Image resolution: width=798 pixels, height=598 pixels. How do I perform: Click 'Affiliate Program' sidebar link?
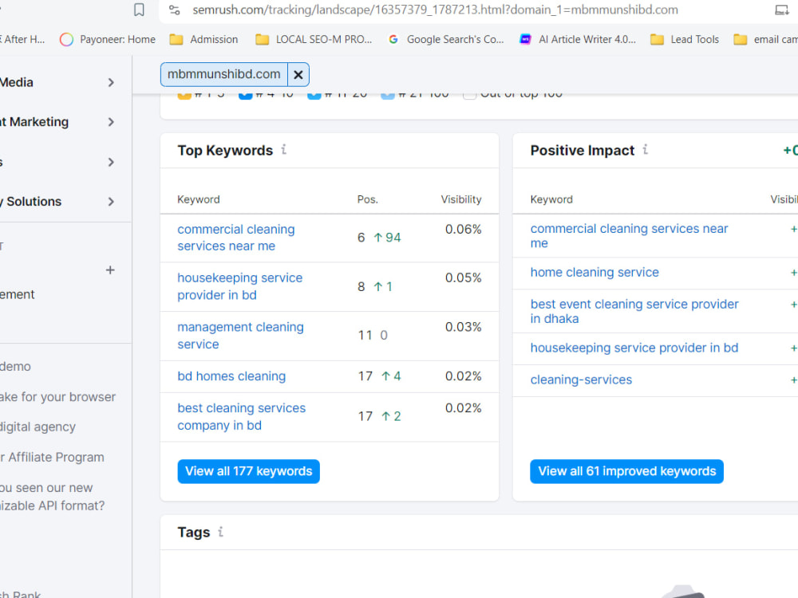[56, 457]
